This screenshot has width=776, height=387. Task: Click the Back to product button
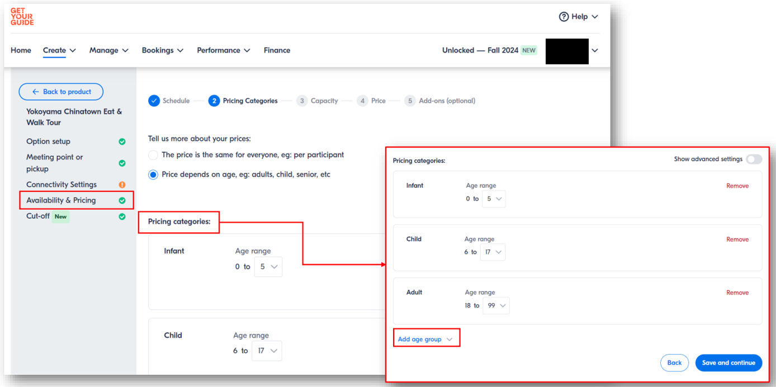point(61,92)
